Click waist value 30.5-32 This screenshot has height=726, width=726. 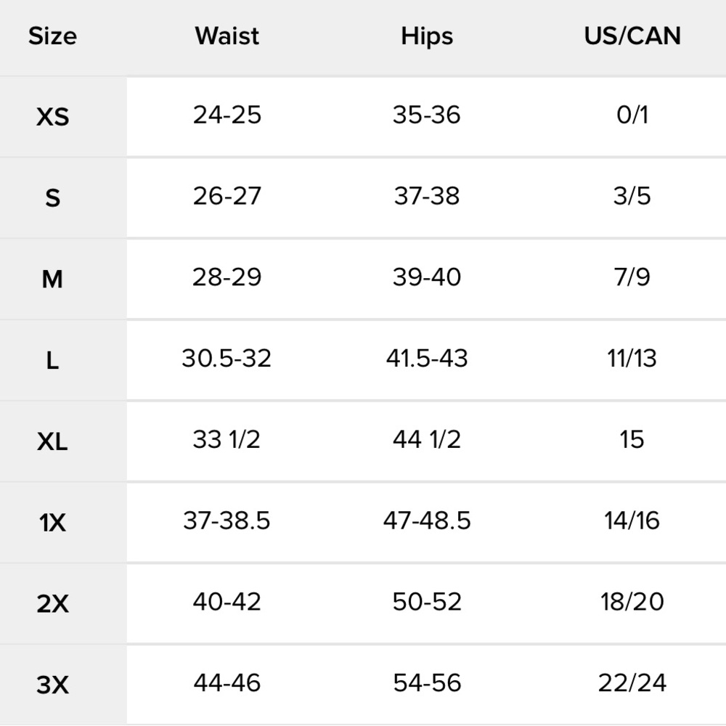point(227,359)
